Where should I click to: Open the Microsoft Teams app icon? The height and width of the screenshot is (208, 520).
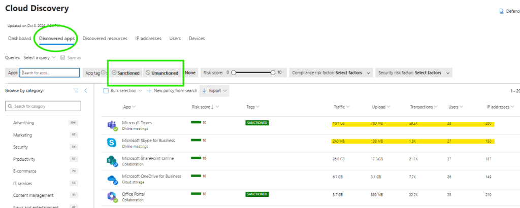tap(112, 125)
